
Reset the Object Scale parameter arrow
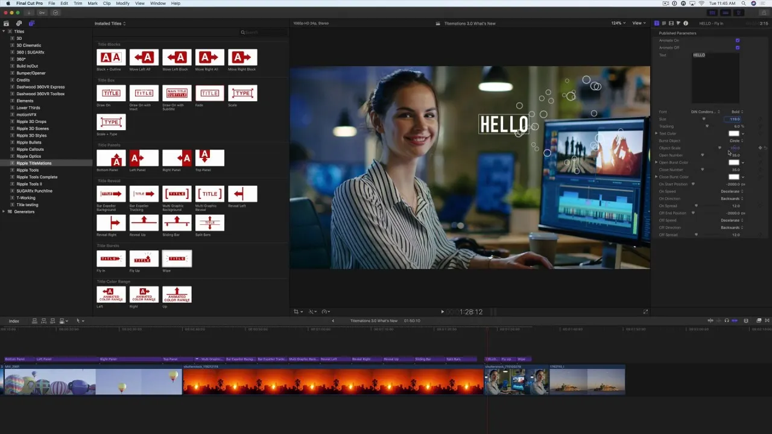pyautogui.click(x=766, y=148)
